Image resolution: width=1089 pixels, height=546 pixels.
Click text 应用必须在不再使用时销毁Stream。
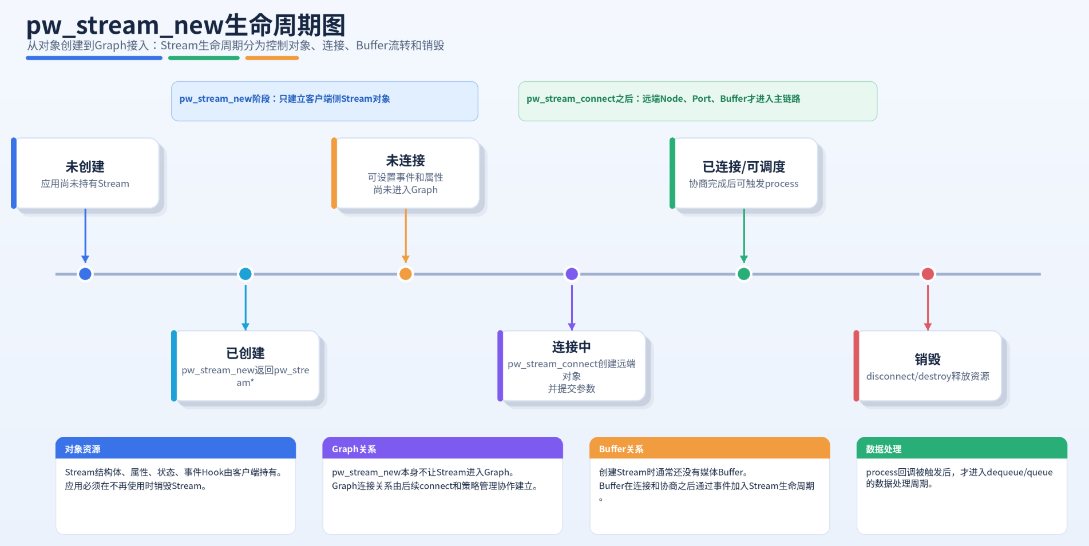pos(136,486)
